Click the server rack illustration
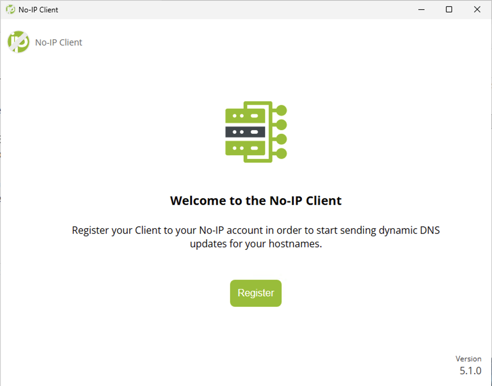This screenshot has width=492, height=386. (256, 132)
